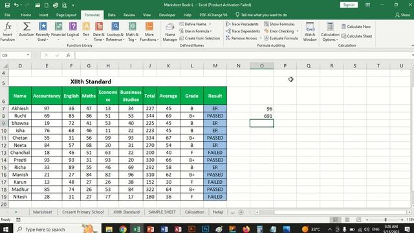This screenshot has width=414, height=233.
Task: Open the AutoSum function button
Action: coord(27,32)
